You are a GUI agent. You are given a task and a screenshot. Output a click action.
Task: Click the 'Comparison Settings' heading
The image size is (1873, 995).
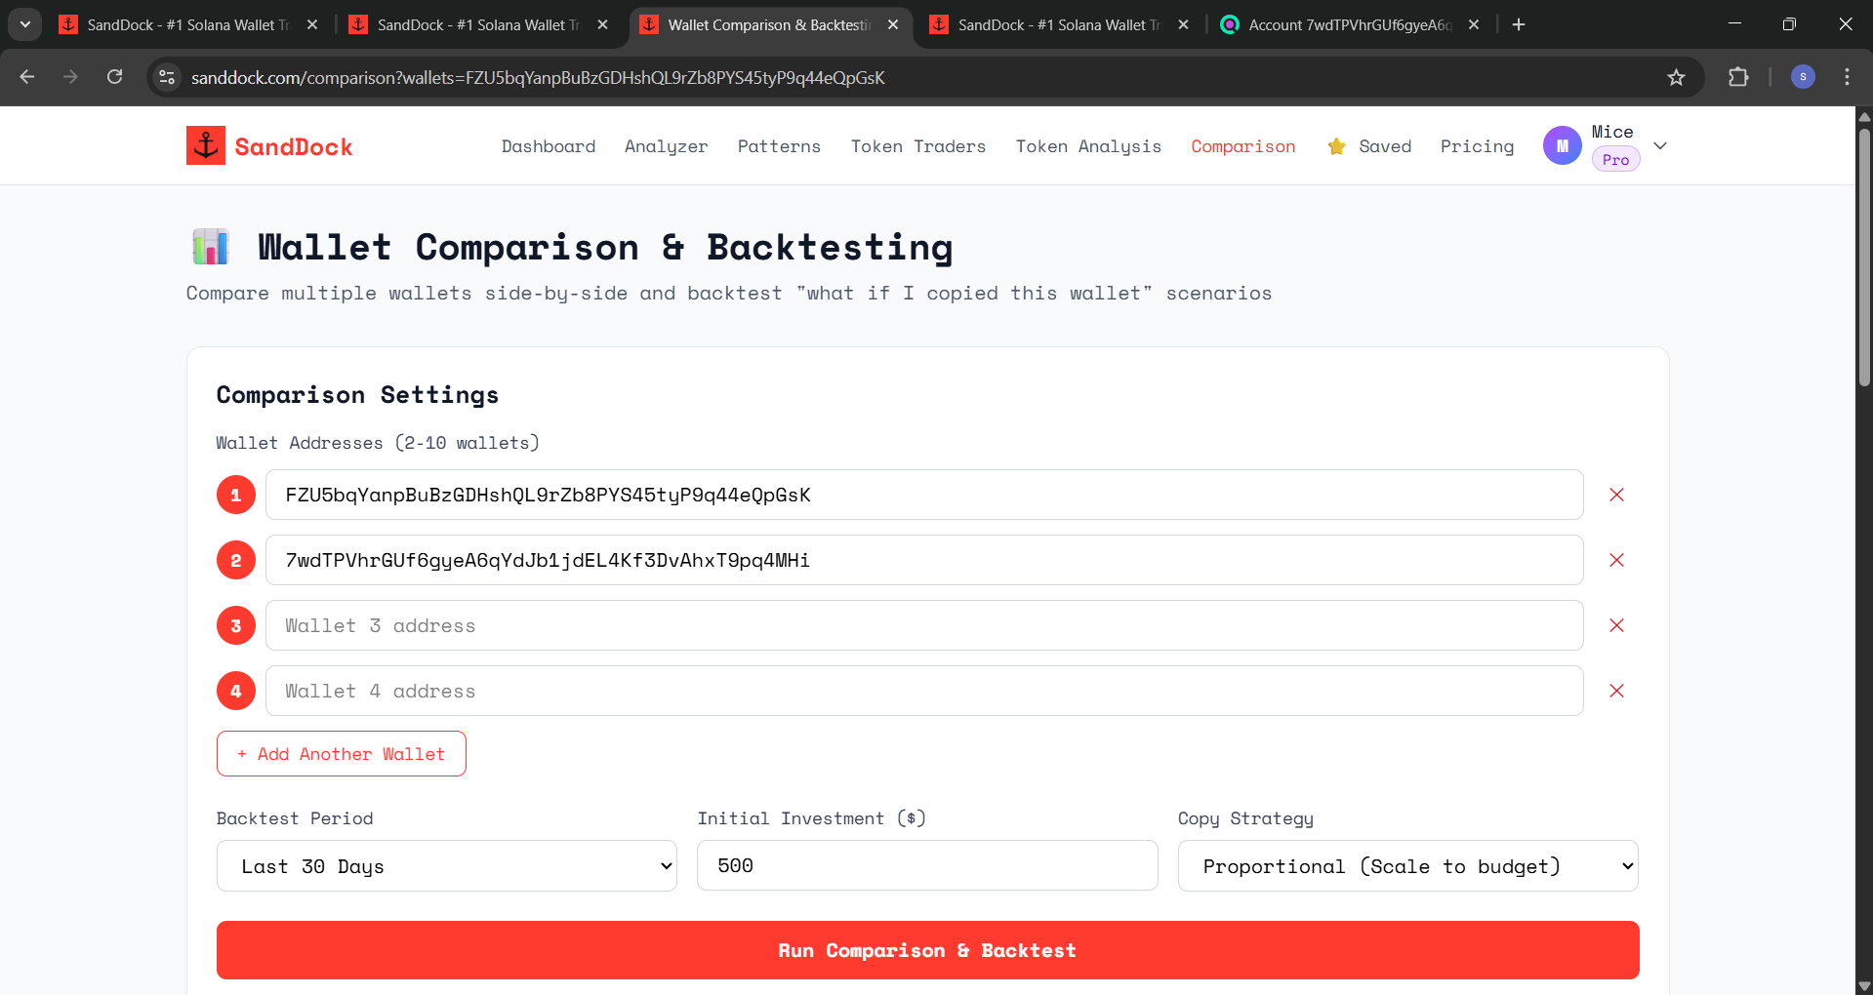[x=357, y=395]
